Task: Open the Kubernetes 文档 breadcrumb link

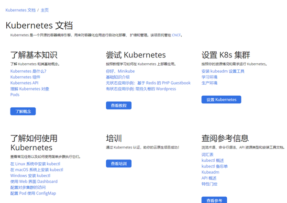Action: [21, 10]
